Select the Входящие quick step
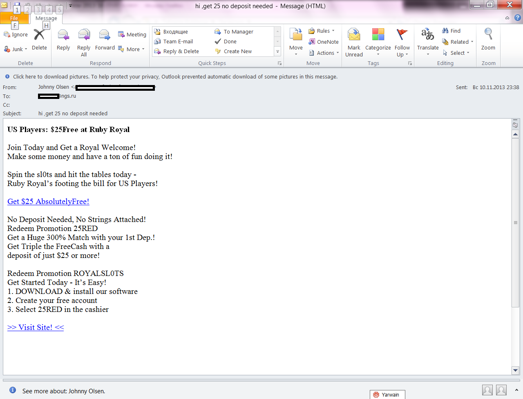The image size is (523, 399). click(171, 31)
